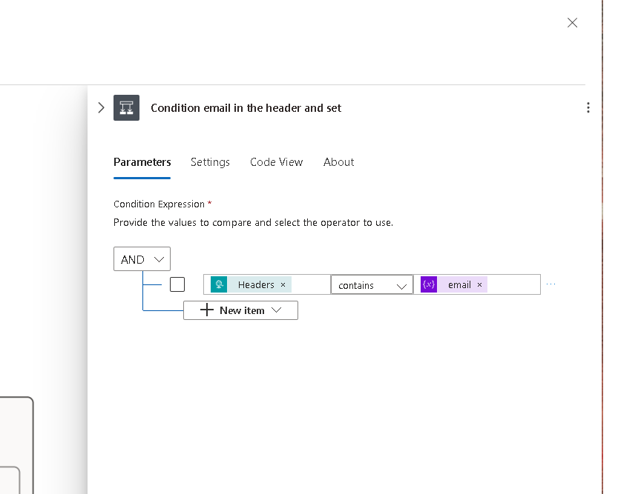This screenshot has width=618, height=494.
Task: Click the Headers token icon
Action: (x=219, y=284)
